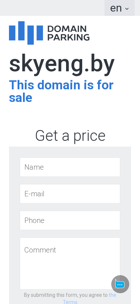Click the "This domain is for sale" text
Viewport: 140px width, 304px height.
pos(61,91)
